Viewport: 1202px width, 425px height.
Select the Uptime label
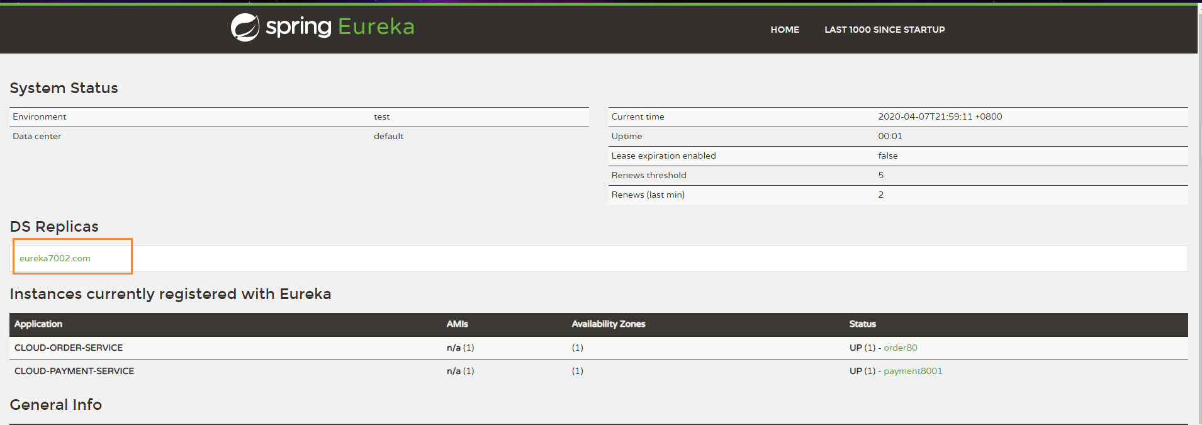click(627, 136)
